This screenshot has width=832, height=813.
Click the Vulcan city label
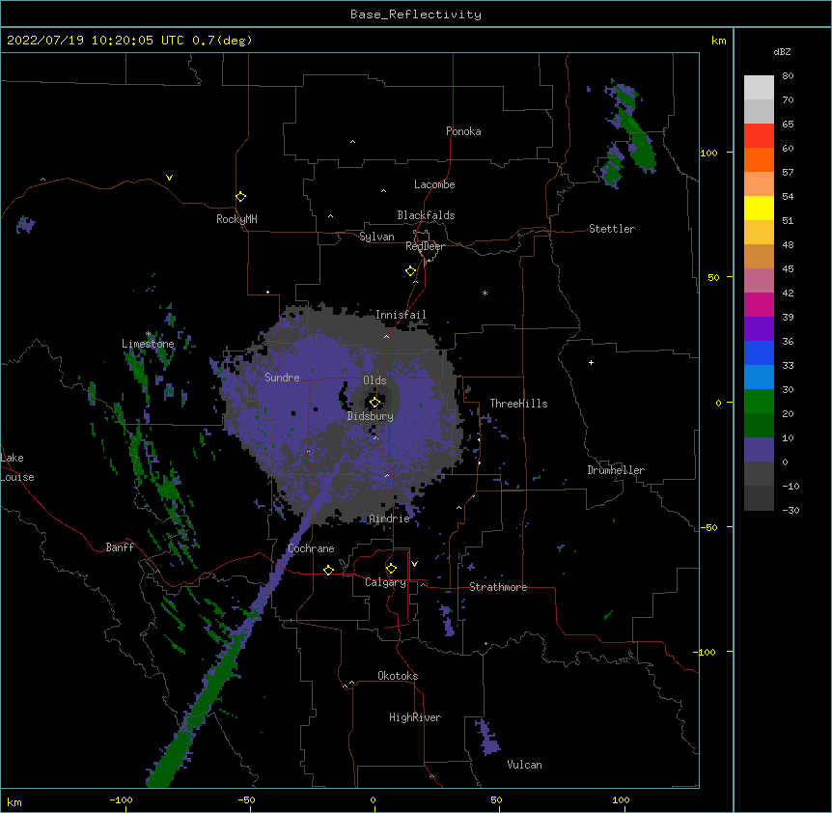click(524, 765)
